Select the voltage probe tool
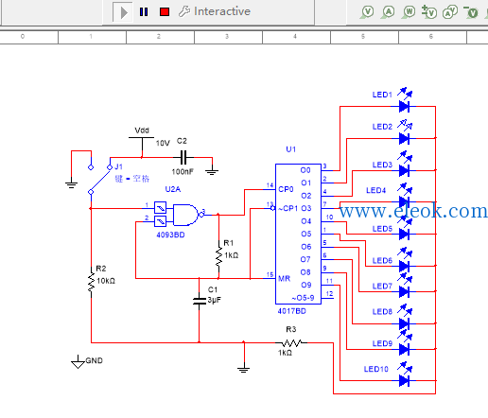488x418 pixels. coord(367,12)
